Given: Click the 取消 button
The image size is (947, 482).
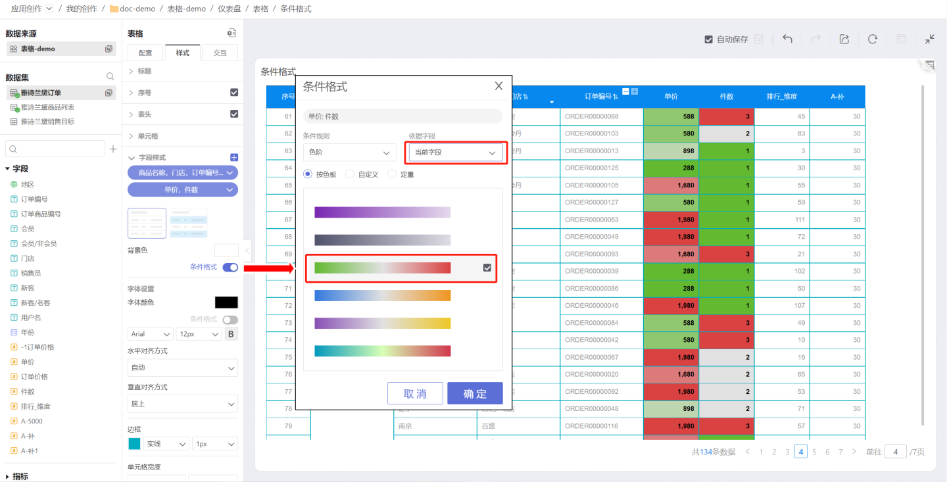Looking at the screenshot, I should (x=415, y=393).
